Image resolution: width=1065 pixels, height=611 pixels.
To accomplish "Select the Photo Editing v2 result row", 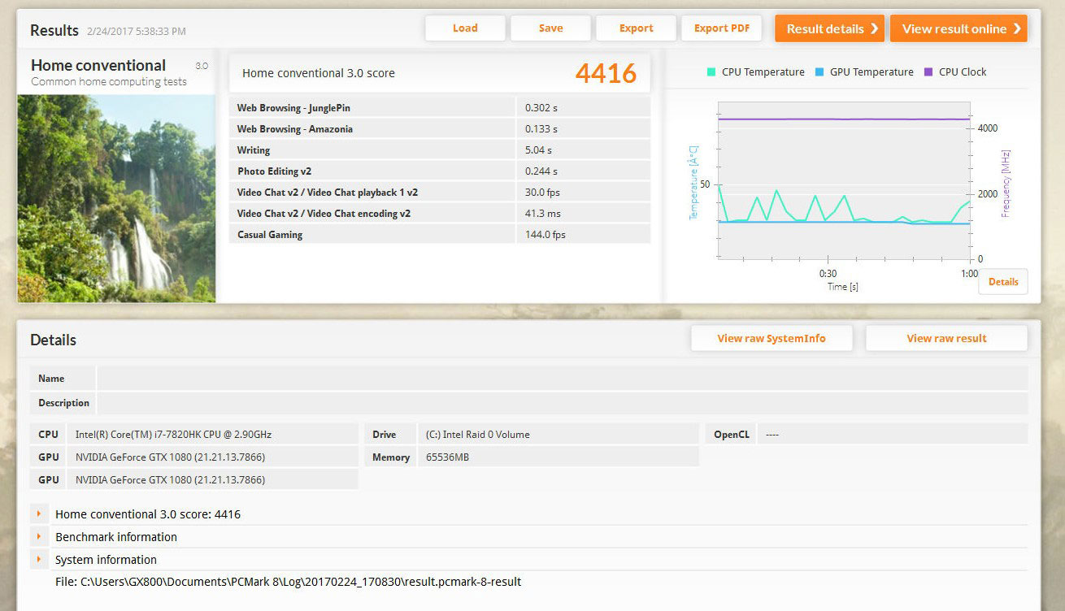I will [439, 171].
